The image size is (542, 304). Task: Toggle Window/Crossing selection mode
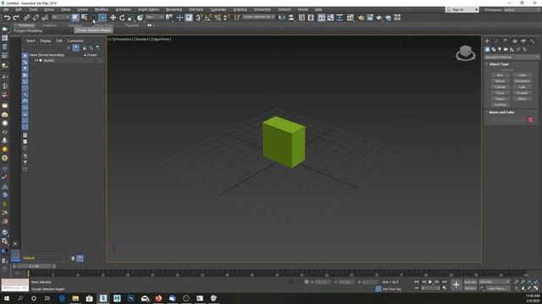(102, 18)
